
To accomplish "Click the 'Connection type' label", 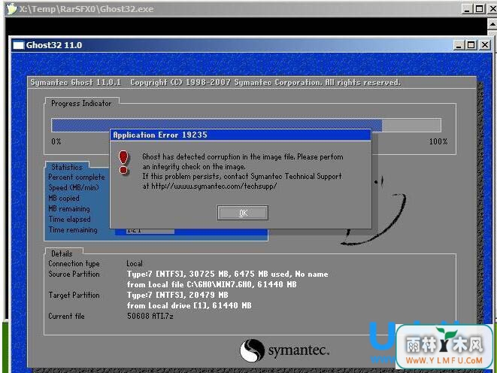I will [74, 264].
